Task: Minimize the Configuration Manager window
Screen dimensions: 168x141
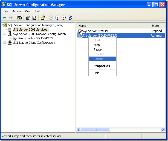Action: pyautogui.click(x=150, y=5)
